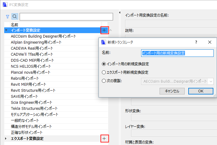
Task: Close the 新規トランスレータ dialog
Action: click(x=210, y=42)
